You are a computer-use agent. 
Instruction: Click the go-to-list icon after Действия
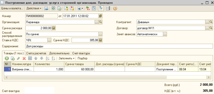pyautogui.click(x=46, y=8)
